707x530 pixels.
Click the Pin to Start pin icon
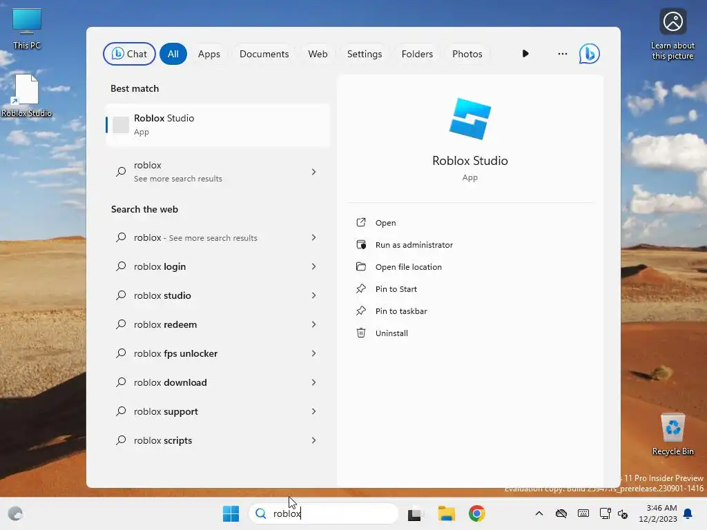click(361, 288)
